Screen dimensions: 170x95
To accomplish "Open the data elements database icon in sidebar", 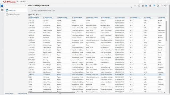I will click(2, 6).
